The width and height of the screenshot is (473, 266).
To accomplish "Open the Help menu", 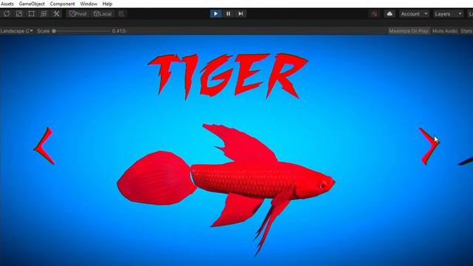I will 107,4.
